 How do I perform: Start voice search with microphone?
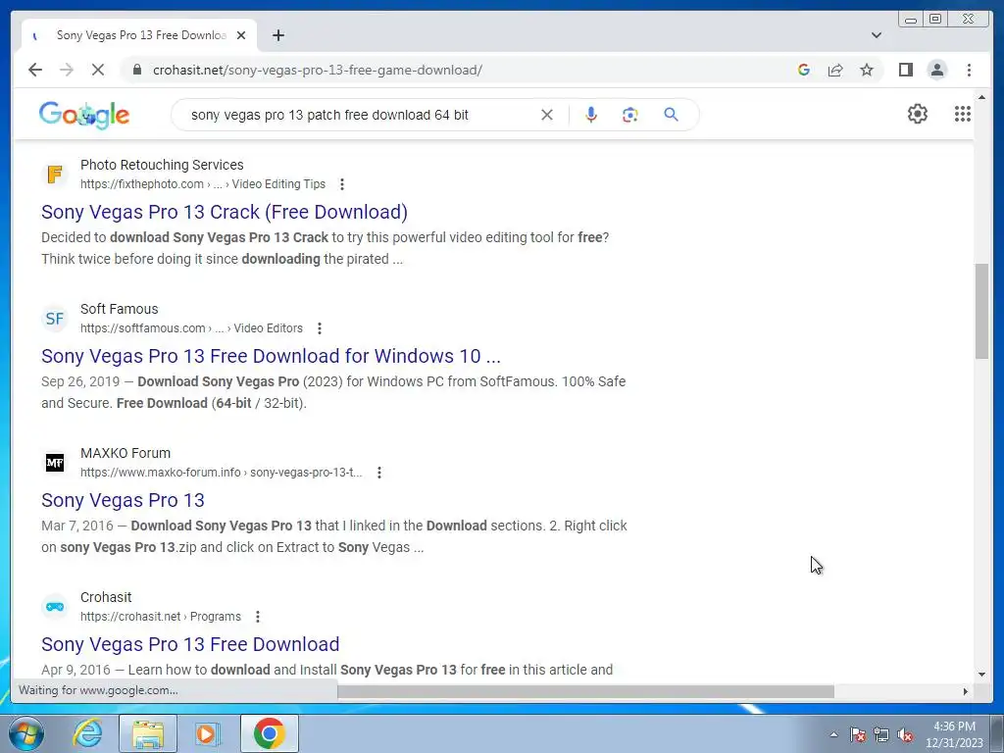pyautogui.click(x=591, y=115)
